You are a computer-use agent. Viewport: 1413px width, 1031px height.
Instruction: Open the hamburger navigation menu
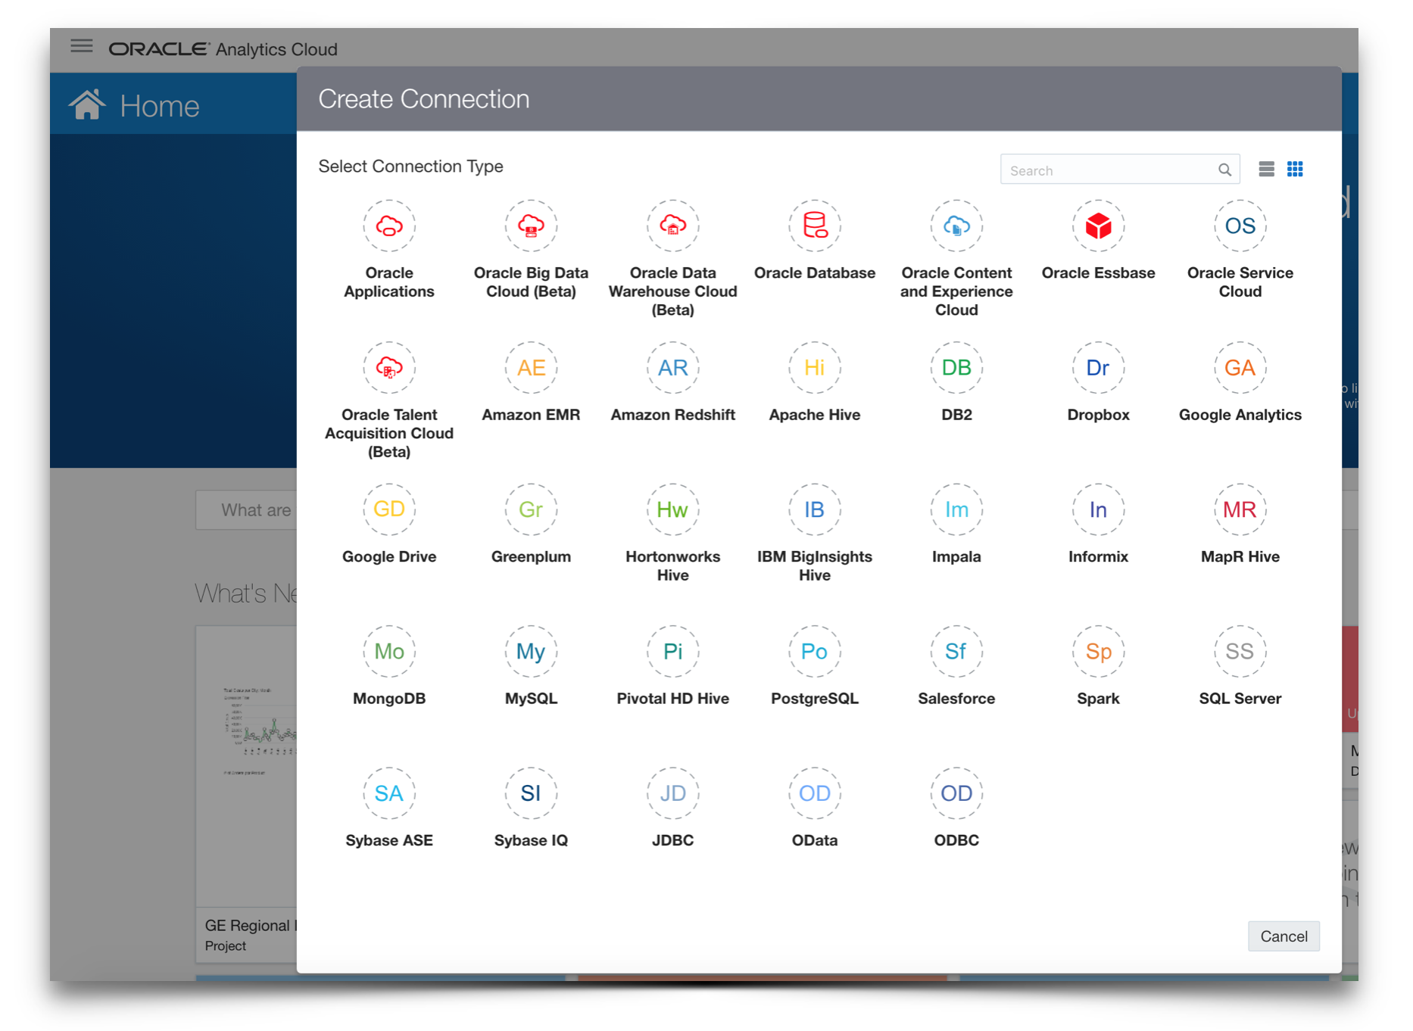82,46
